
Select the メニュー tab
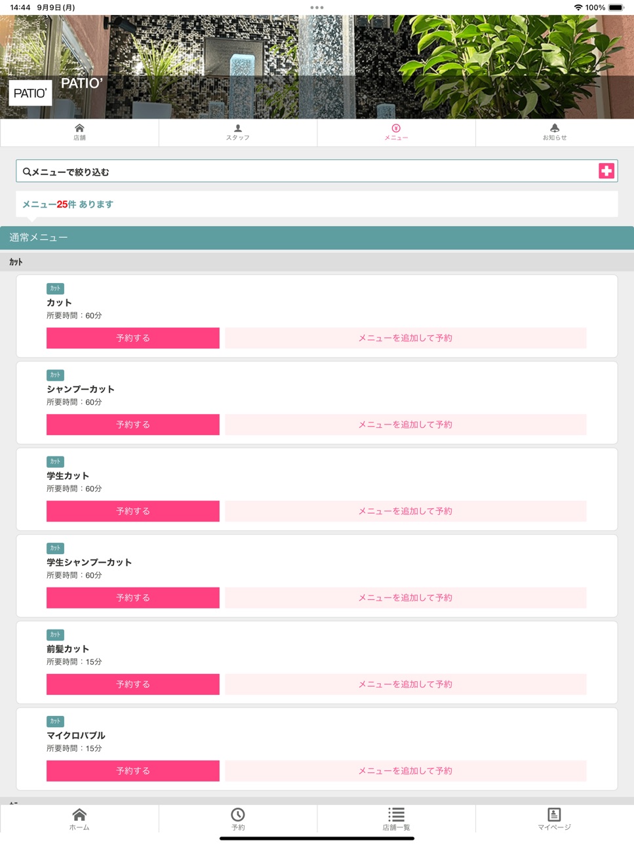click(396, 132)
